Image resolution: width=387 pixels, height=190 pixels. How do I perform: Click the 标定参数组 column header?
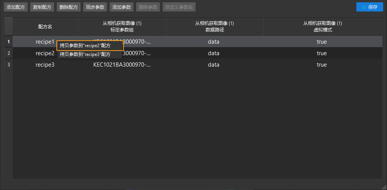click(122, 26)
